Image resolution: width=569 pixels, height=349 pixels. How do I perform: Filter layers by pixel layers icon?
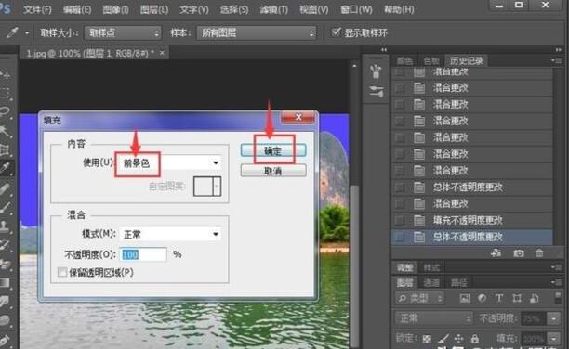465,298
